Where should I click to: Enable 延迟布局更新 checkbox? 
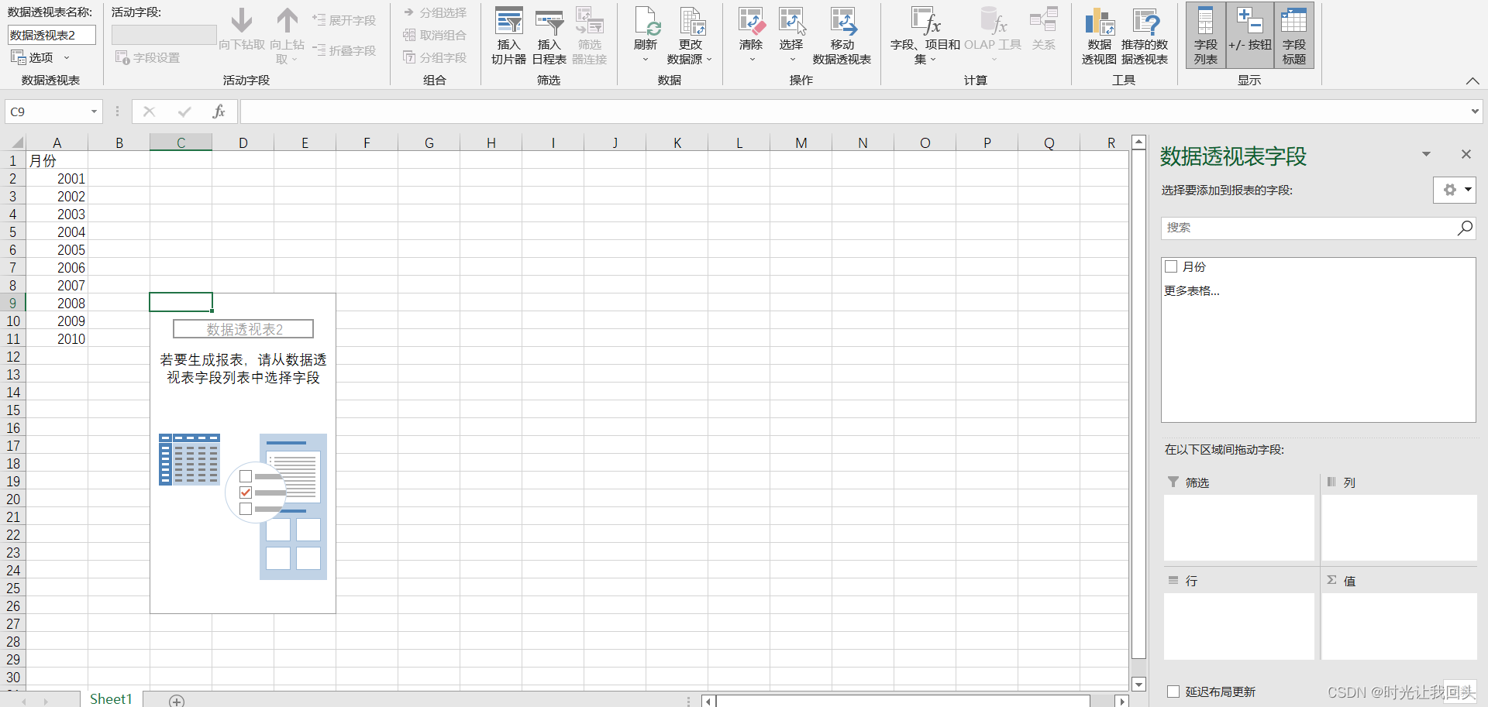coord(1173,692)
